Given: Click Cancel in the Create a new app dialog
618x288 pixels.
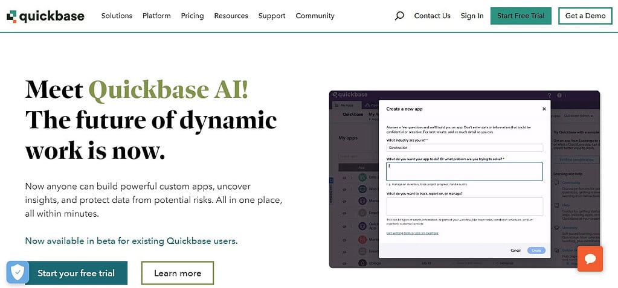Looking at the screenshot, I should [x=515, y=251].
